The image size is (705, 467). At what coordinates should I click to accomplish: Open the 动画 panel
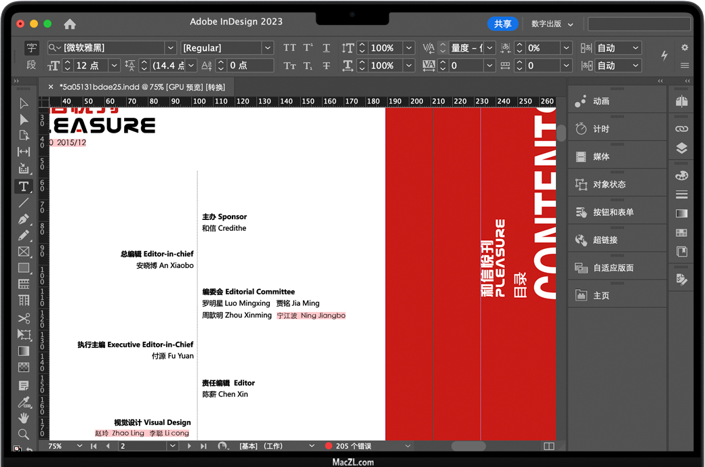click(601, 102)
